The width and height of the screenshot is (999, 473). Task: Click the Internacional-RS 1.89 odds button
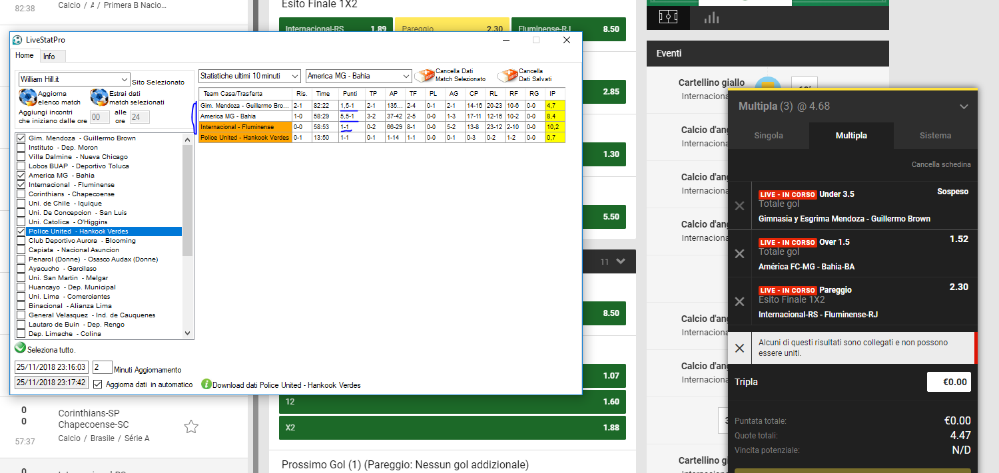coord(336,29)
